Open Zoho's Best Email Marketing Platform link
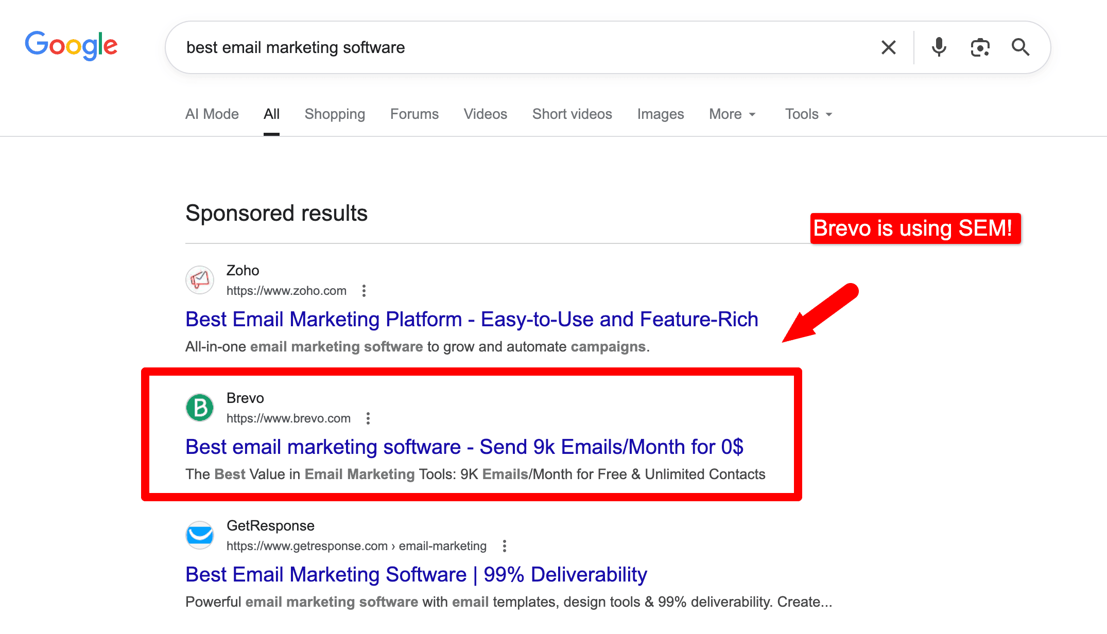 (471, 320)
